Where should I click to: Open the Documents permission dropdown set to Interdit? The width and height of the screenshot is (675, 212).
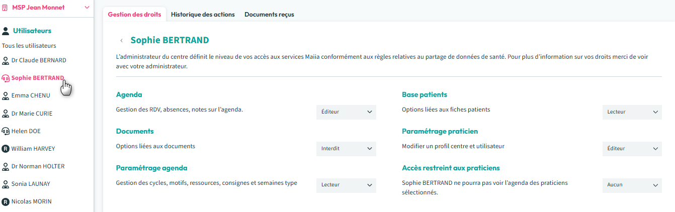pyautogui.click(x=346, y=149)
